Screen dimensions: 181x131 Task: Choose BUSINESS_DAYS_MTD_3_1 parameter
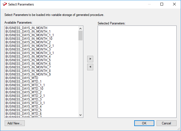[25, 103]
